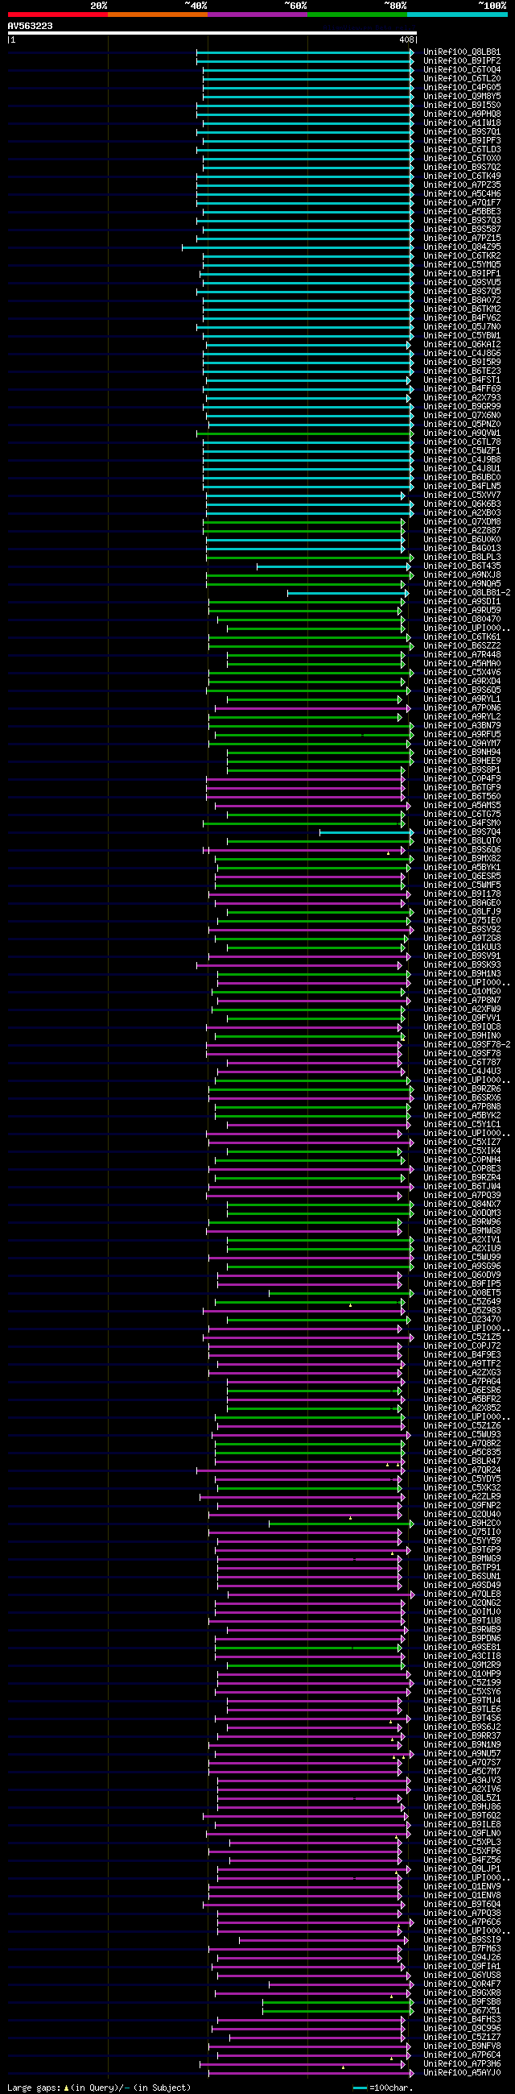
Task: Select hit label UniRef100_B9T6P9
Action: [462, 1550]
